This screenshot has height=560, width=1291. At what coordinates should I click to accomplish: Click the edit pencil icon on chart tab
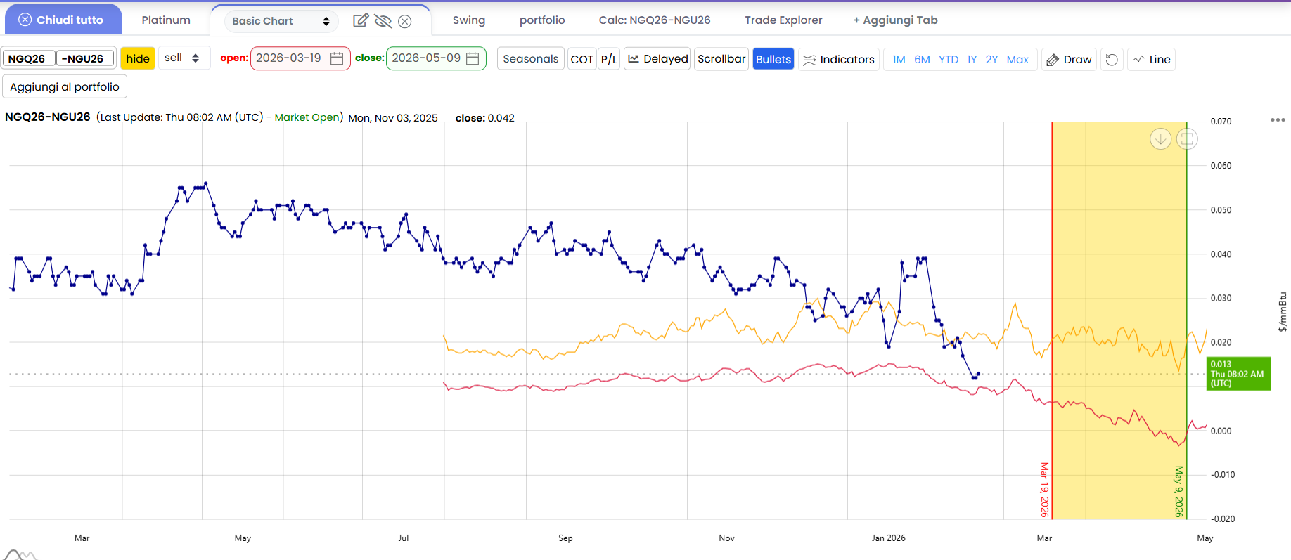[x=360, y=20]
